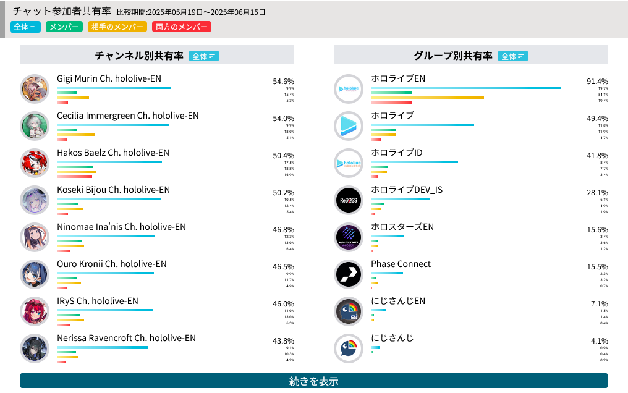Image resolution: width=628 pixels, height=393 pixels.
Task: Toggle the orange 相手のメンバー filter tag
Action: [117, 27]
